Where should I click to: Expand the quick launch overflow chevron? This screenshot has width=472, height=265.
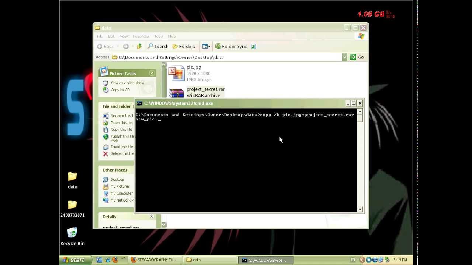tap(124, 259)
